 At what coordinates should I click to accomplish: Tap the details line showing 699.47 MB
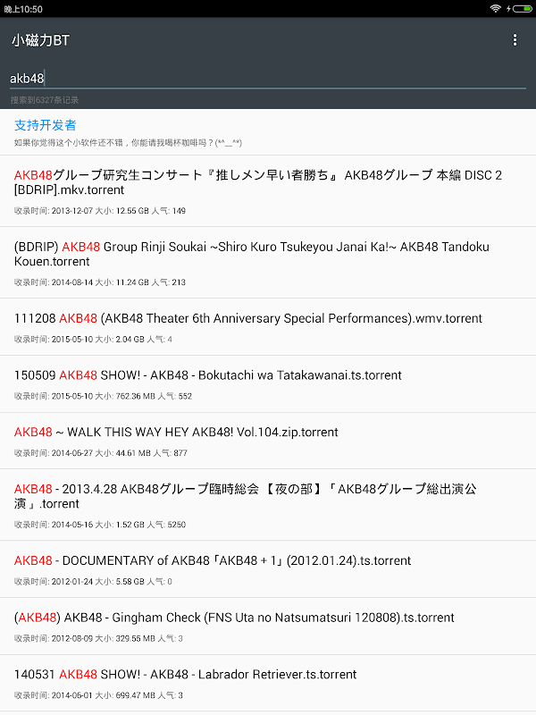[x=98, y=695]
